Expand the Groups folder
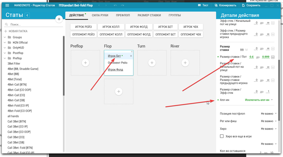This screenshot has height=157, width=283. coord(5,37)
